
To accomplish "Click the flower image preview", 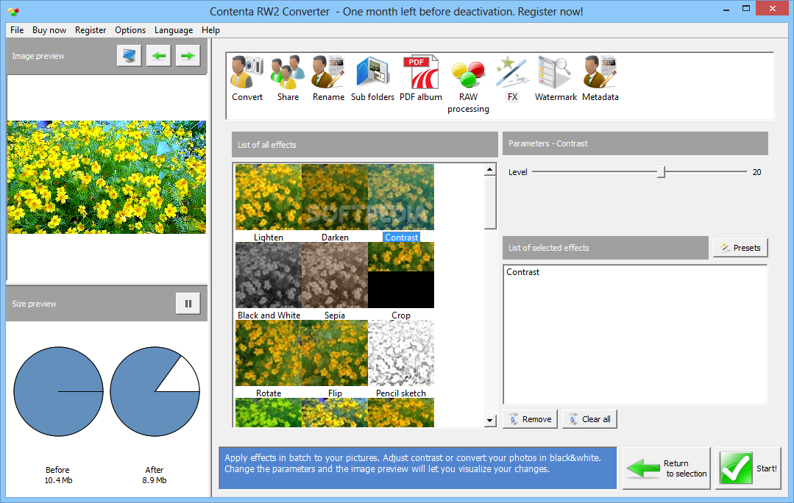I will 107,177.
